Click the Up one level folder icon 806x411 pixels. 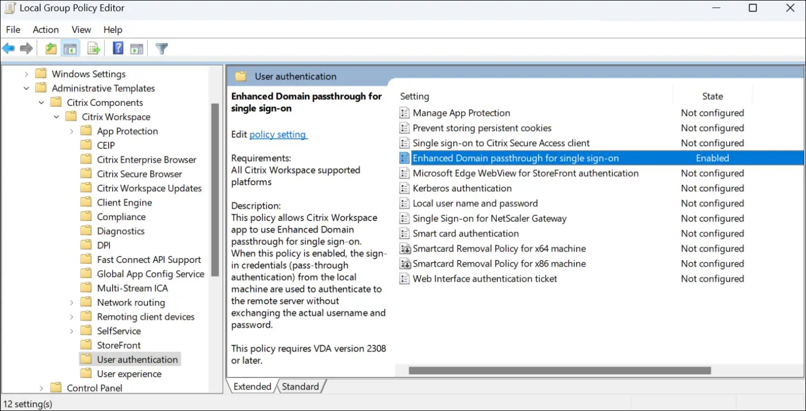(x=51, y=49)
